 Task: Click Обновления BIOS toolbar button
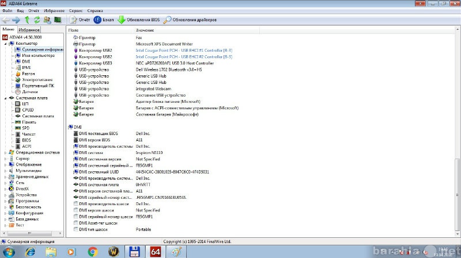[x=138, y=20]
